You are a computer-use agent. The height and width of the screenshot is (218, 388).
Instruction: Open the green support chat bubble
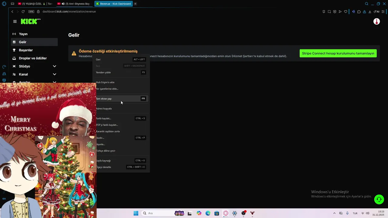pyautogui.click(x=379, y=199)
